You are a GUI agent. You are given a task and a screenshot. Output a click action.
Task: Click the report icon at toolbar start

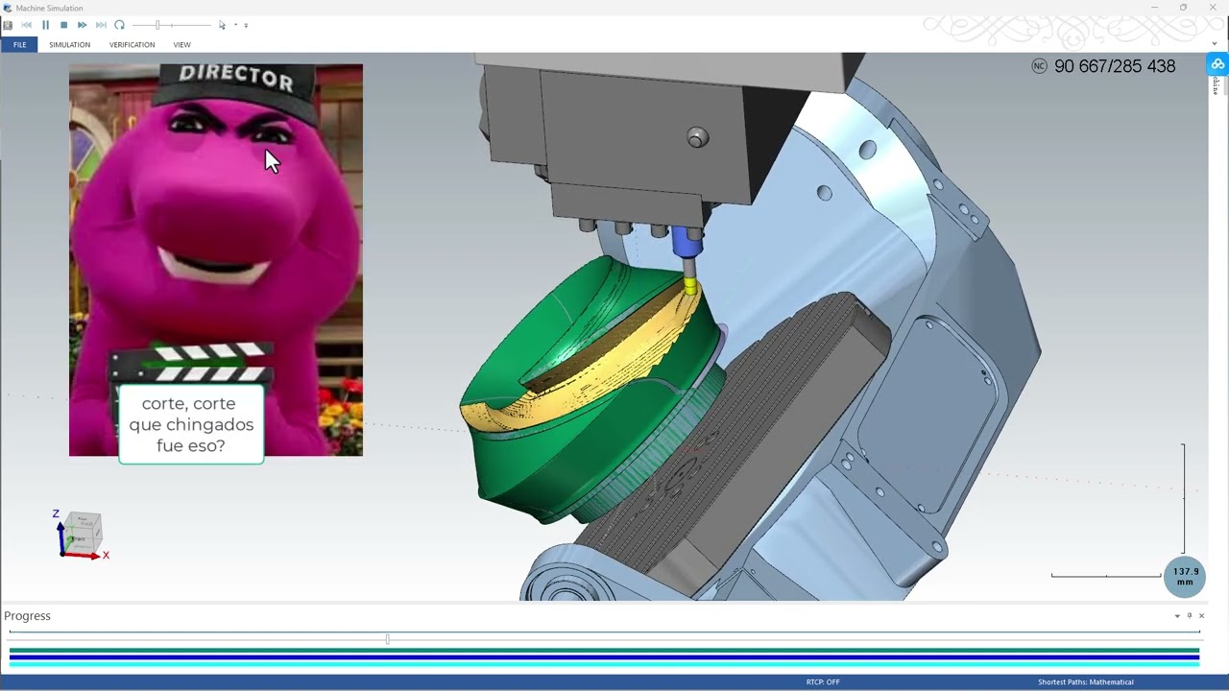pos(9,25)
